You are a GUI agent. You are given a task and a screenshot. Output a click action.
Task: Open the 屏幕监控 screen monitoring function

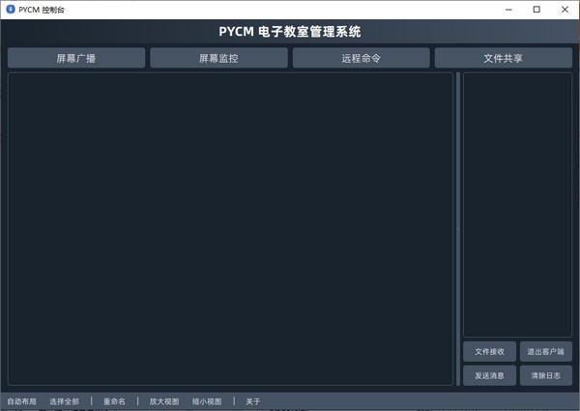click(218, 58)
